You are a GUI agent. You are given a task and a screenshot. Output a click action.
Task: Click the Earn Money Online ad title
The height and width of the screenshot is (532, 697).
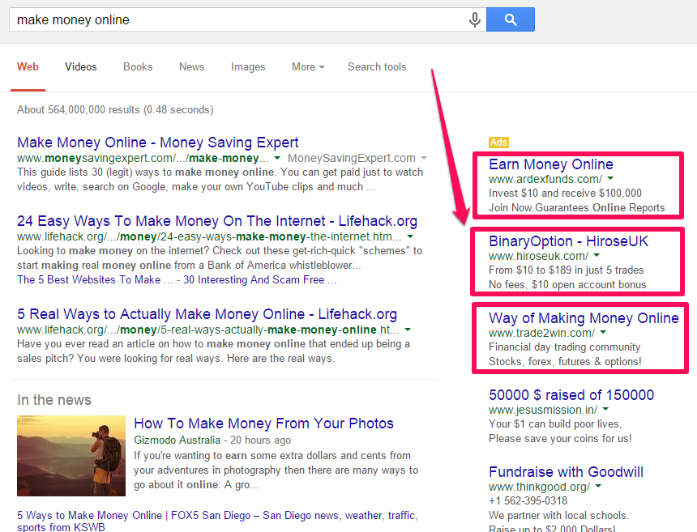(x=551, y=164)
